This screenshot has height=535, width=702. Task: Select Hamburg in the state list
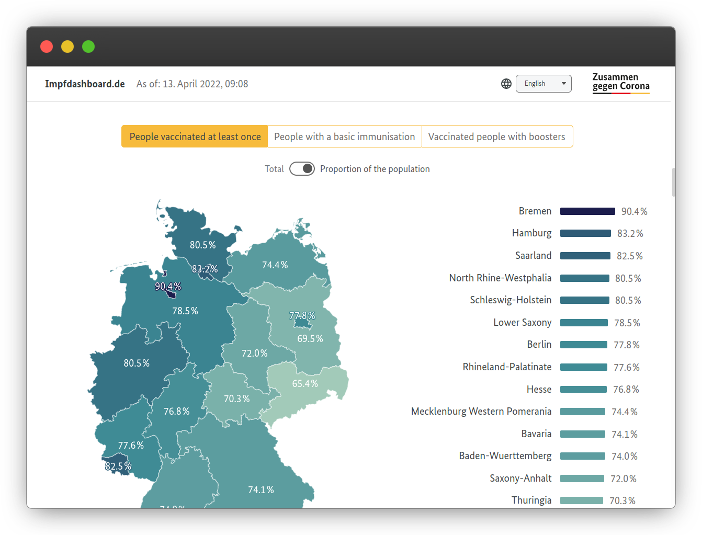tap(531, 233)
